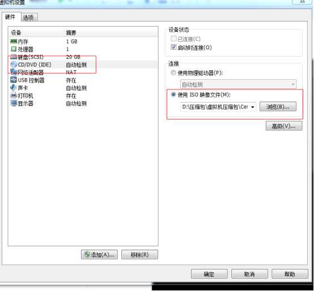Open the 高级(V)... advanced settings button
Image resolution: width=314 pixels, height=291 pixels.
(284, 126)
